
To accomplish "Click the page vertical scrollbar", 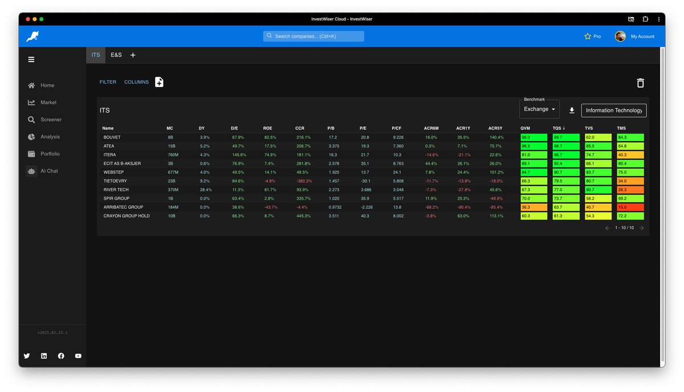I will tap(662, 205).
